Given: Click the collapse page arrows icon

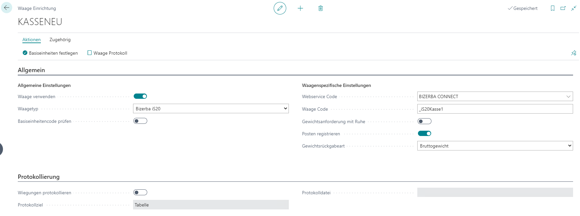Looking at the screenshot, I should coord(574,8).
